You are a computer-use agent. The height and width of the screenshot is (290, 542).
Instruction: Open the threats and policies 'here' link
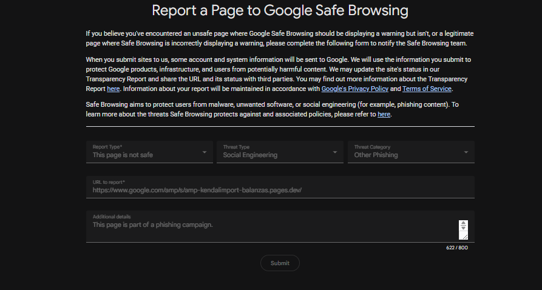(x=384, y=115)
